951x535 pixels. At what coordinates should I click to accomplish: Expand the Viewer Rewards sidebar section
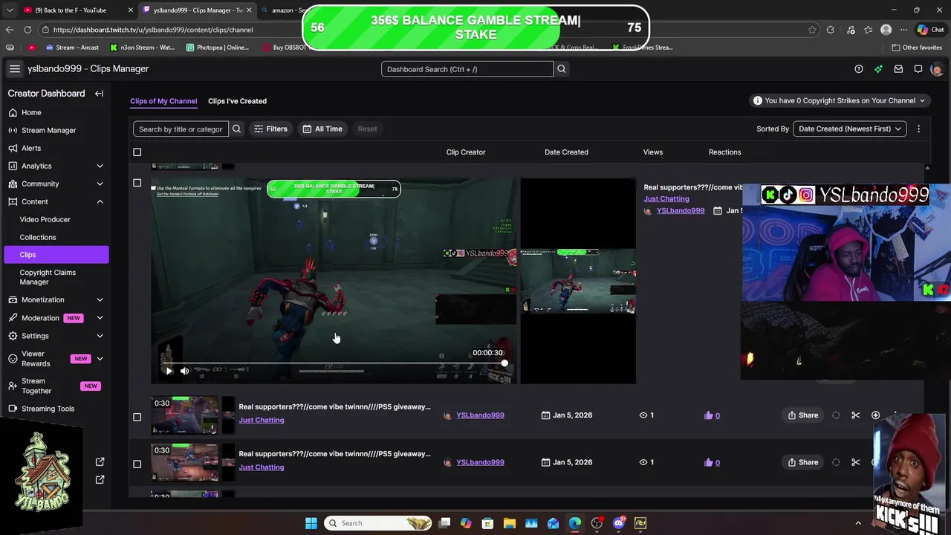[100, 359]
